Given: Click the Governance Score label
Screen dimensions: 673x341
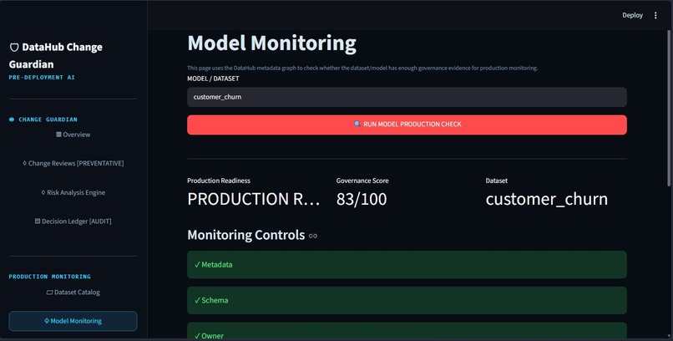Looking at the screenshot, I should click(x=362, y=181).
